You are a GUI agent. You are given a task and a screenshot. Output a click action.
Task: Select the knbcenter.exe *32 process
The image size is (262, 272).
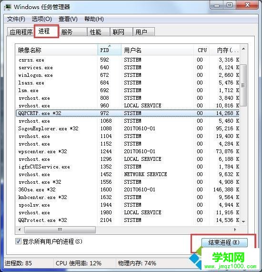[128, 197]
